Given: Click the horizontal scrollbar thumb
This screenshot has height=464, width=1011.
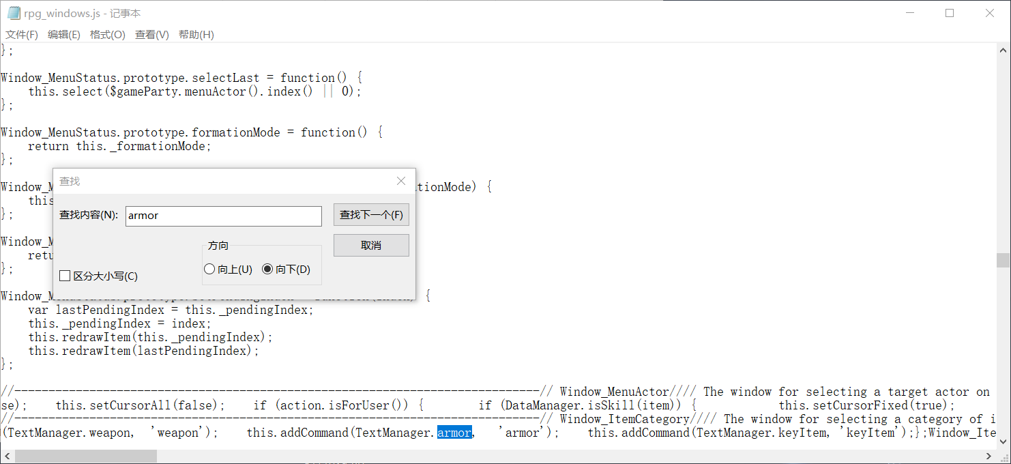Looking at the screenshot, I should click(x=85, y=456).
